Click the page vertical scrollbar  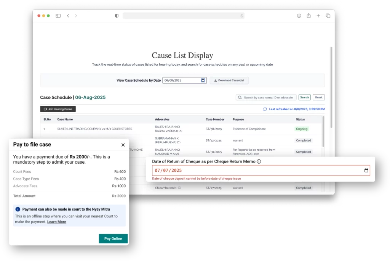point(331,87)
